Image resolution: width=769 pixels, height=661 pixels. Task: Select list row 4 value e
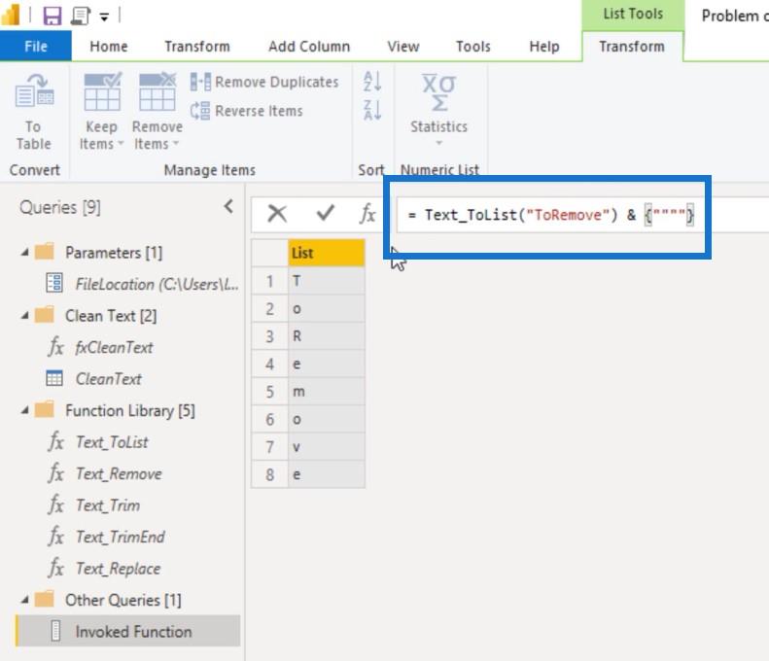[x=326, y=364]
